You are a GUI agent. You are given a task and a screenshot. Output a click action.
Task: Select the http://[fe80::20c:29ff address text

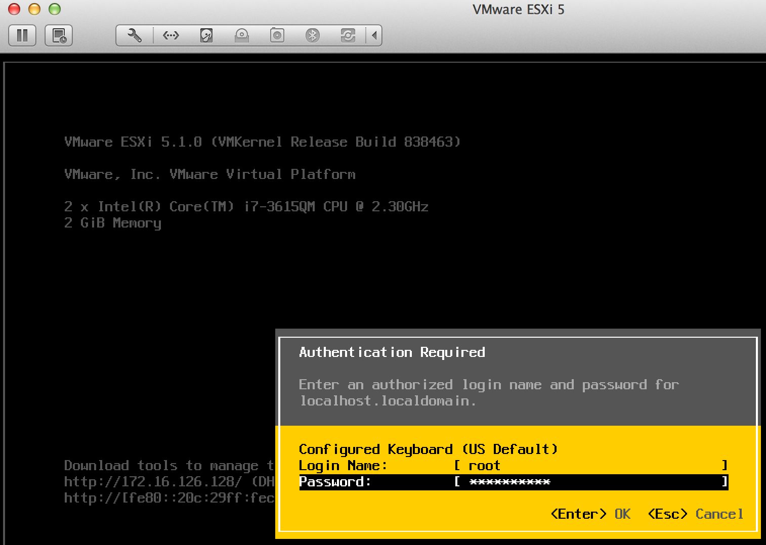coord(169,498)
